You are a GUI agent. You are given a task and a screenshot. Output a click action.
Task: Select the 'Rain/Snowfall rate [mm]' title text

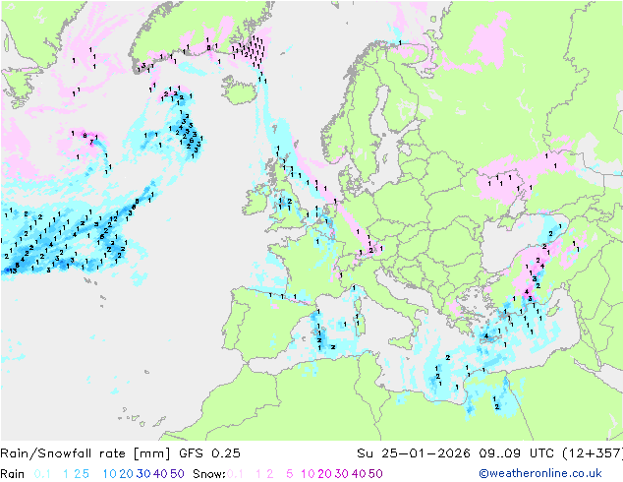point(85,453)
